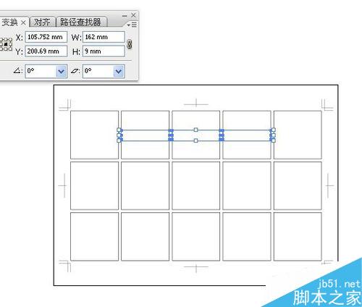Click the W field showing 162 mm

point(104,37)
